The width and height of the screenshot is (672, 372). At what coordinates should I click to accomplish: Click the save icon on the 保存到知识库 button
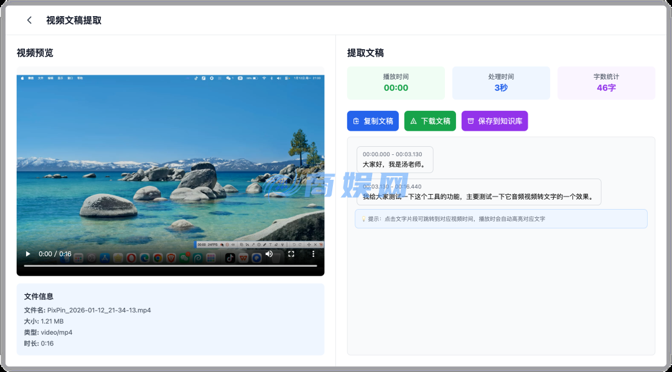(470, 121)
